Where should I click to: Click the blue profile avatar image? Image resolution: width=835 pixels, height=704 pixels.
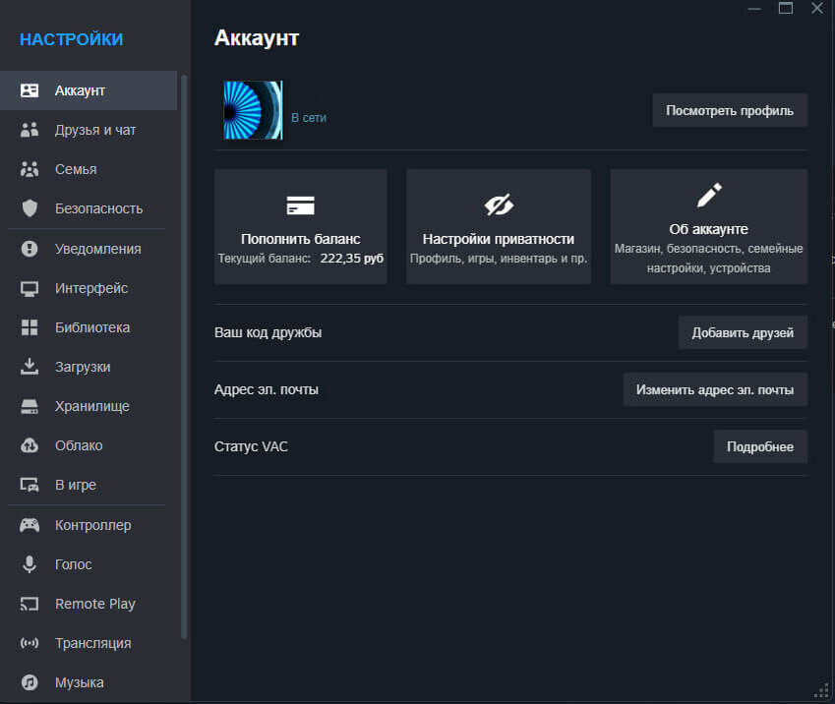(x=253, y=110)
